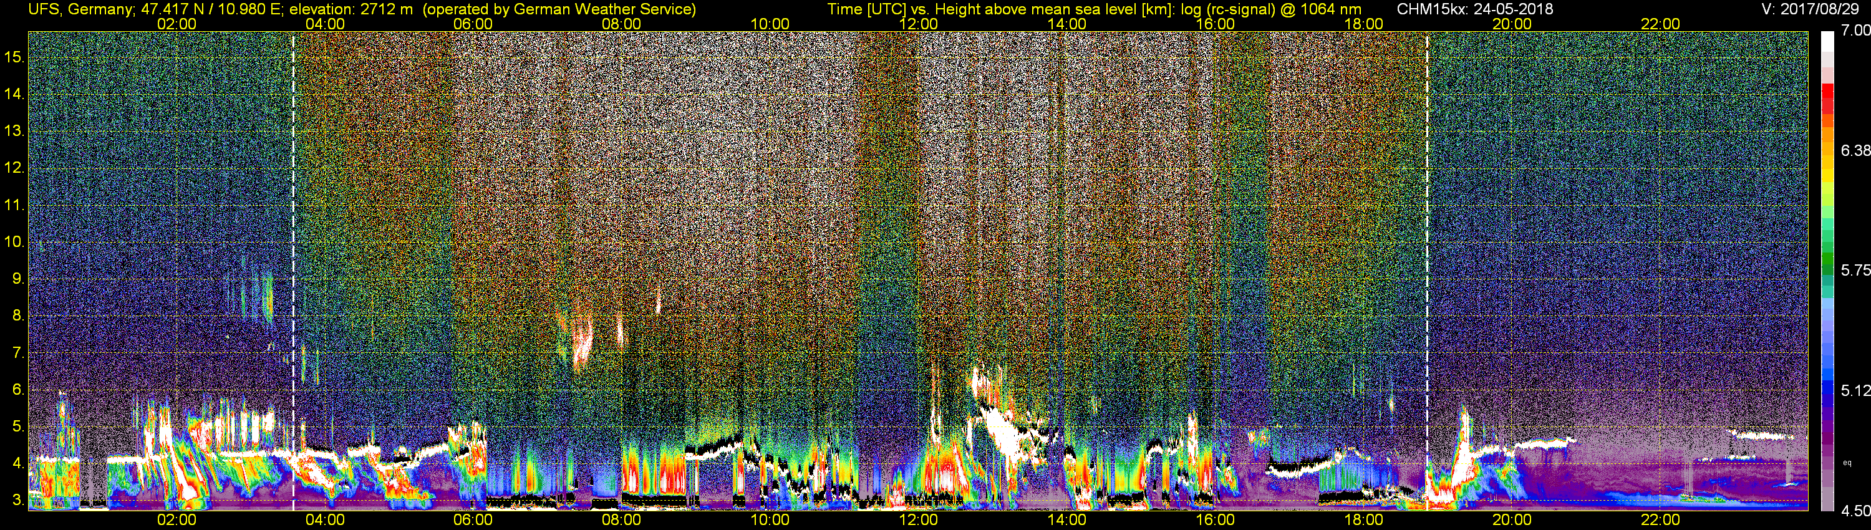Click the 14:00 label on top time axis
1871x530 pixels.
click(1067, 24)
